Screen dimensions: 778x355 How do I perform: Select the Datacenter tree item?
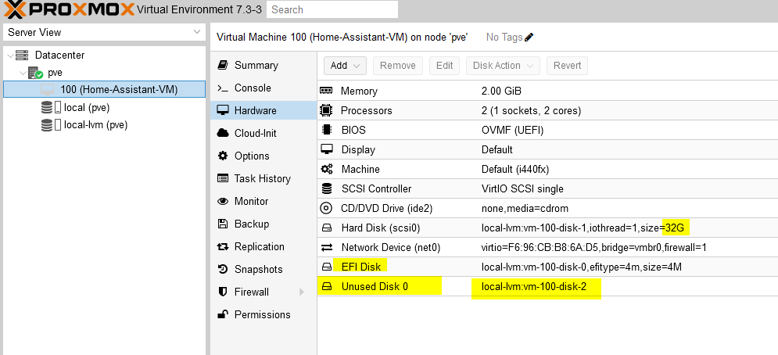tap(59, 55)
